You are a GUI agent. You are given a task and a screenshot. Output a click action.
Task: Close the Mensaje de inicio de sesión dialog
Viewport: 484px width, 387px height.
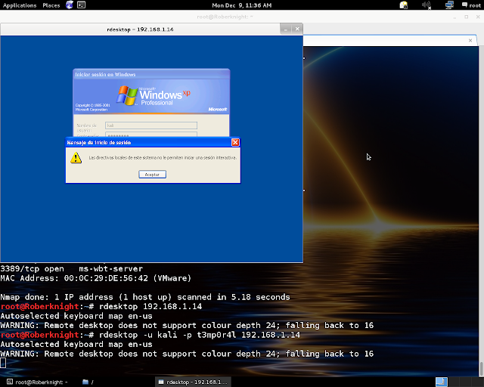(235, 142)
